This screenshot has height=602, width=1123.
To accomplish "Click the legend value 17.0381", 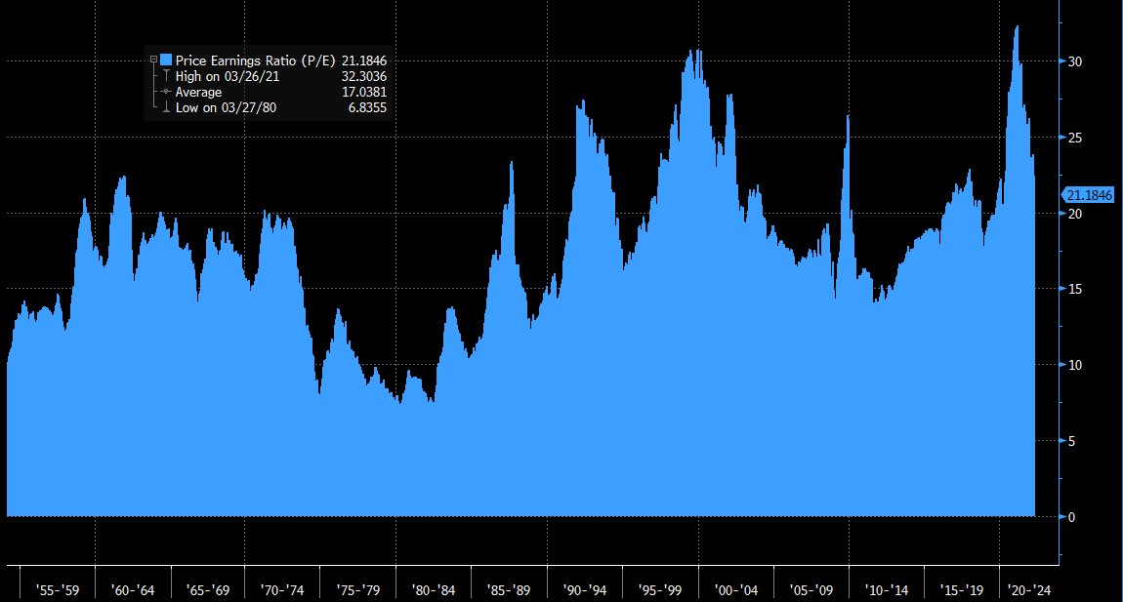I will (364, 93).
